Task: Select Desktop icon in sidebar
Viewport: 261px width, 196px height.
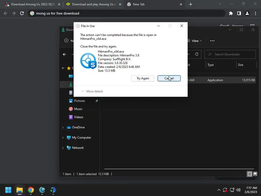Action: coord(71,76)
